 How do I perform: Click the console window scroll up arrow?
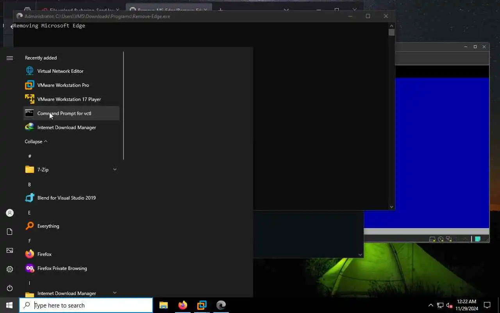pyautogui.click(x=391, y=25)
